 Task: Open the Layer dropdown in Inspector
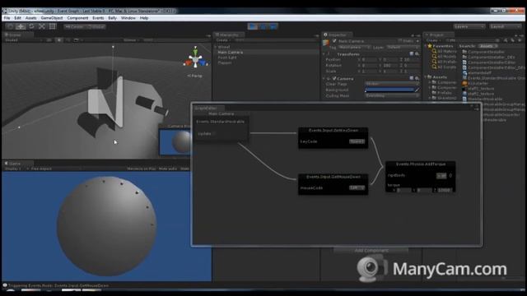(x=403, y=48)
